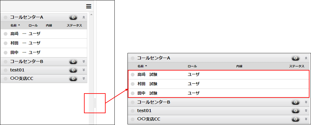Expand 〇〇支店CC group in the widened panel
This screenshot has height=125, width=311.
(306, 119)
